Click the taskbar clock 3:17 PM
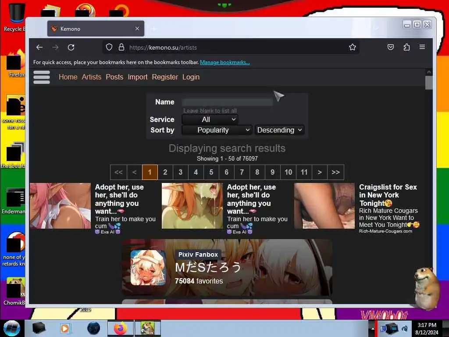The height and width of the screenshot is (337, 449). tap(427, 328)
